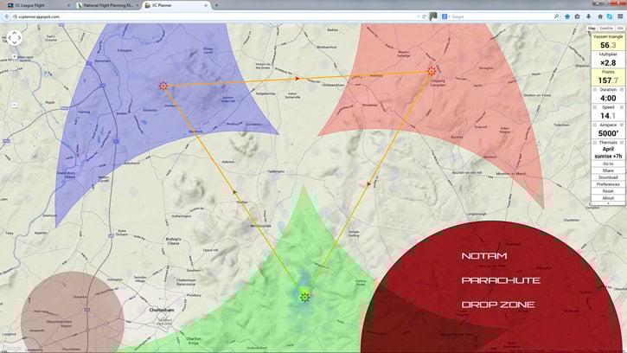
Task: Open a new browser tab
Action: pos(216,5)
